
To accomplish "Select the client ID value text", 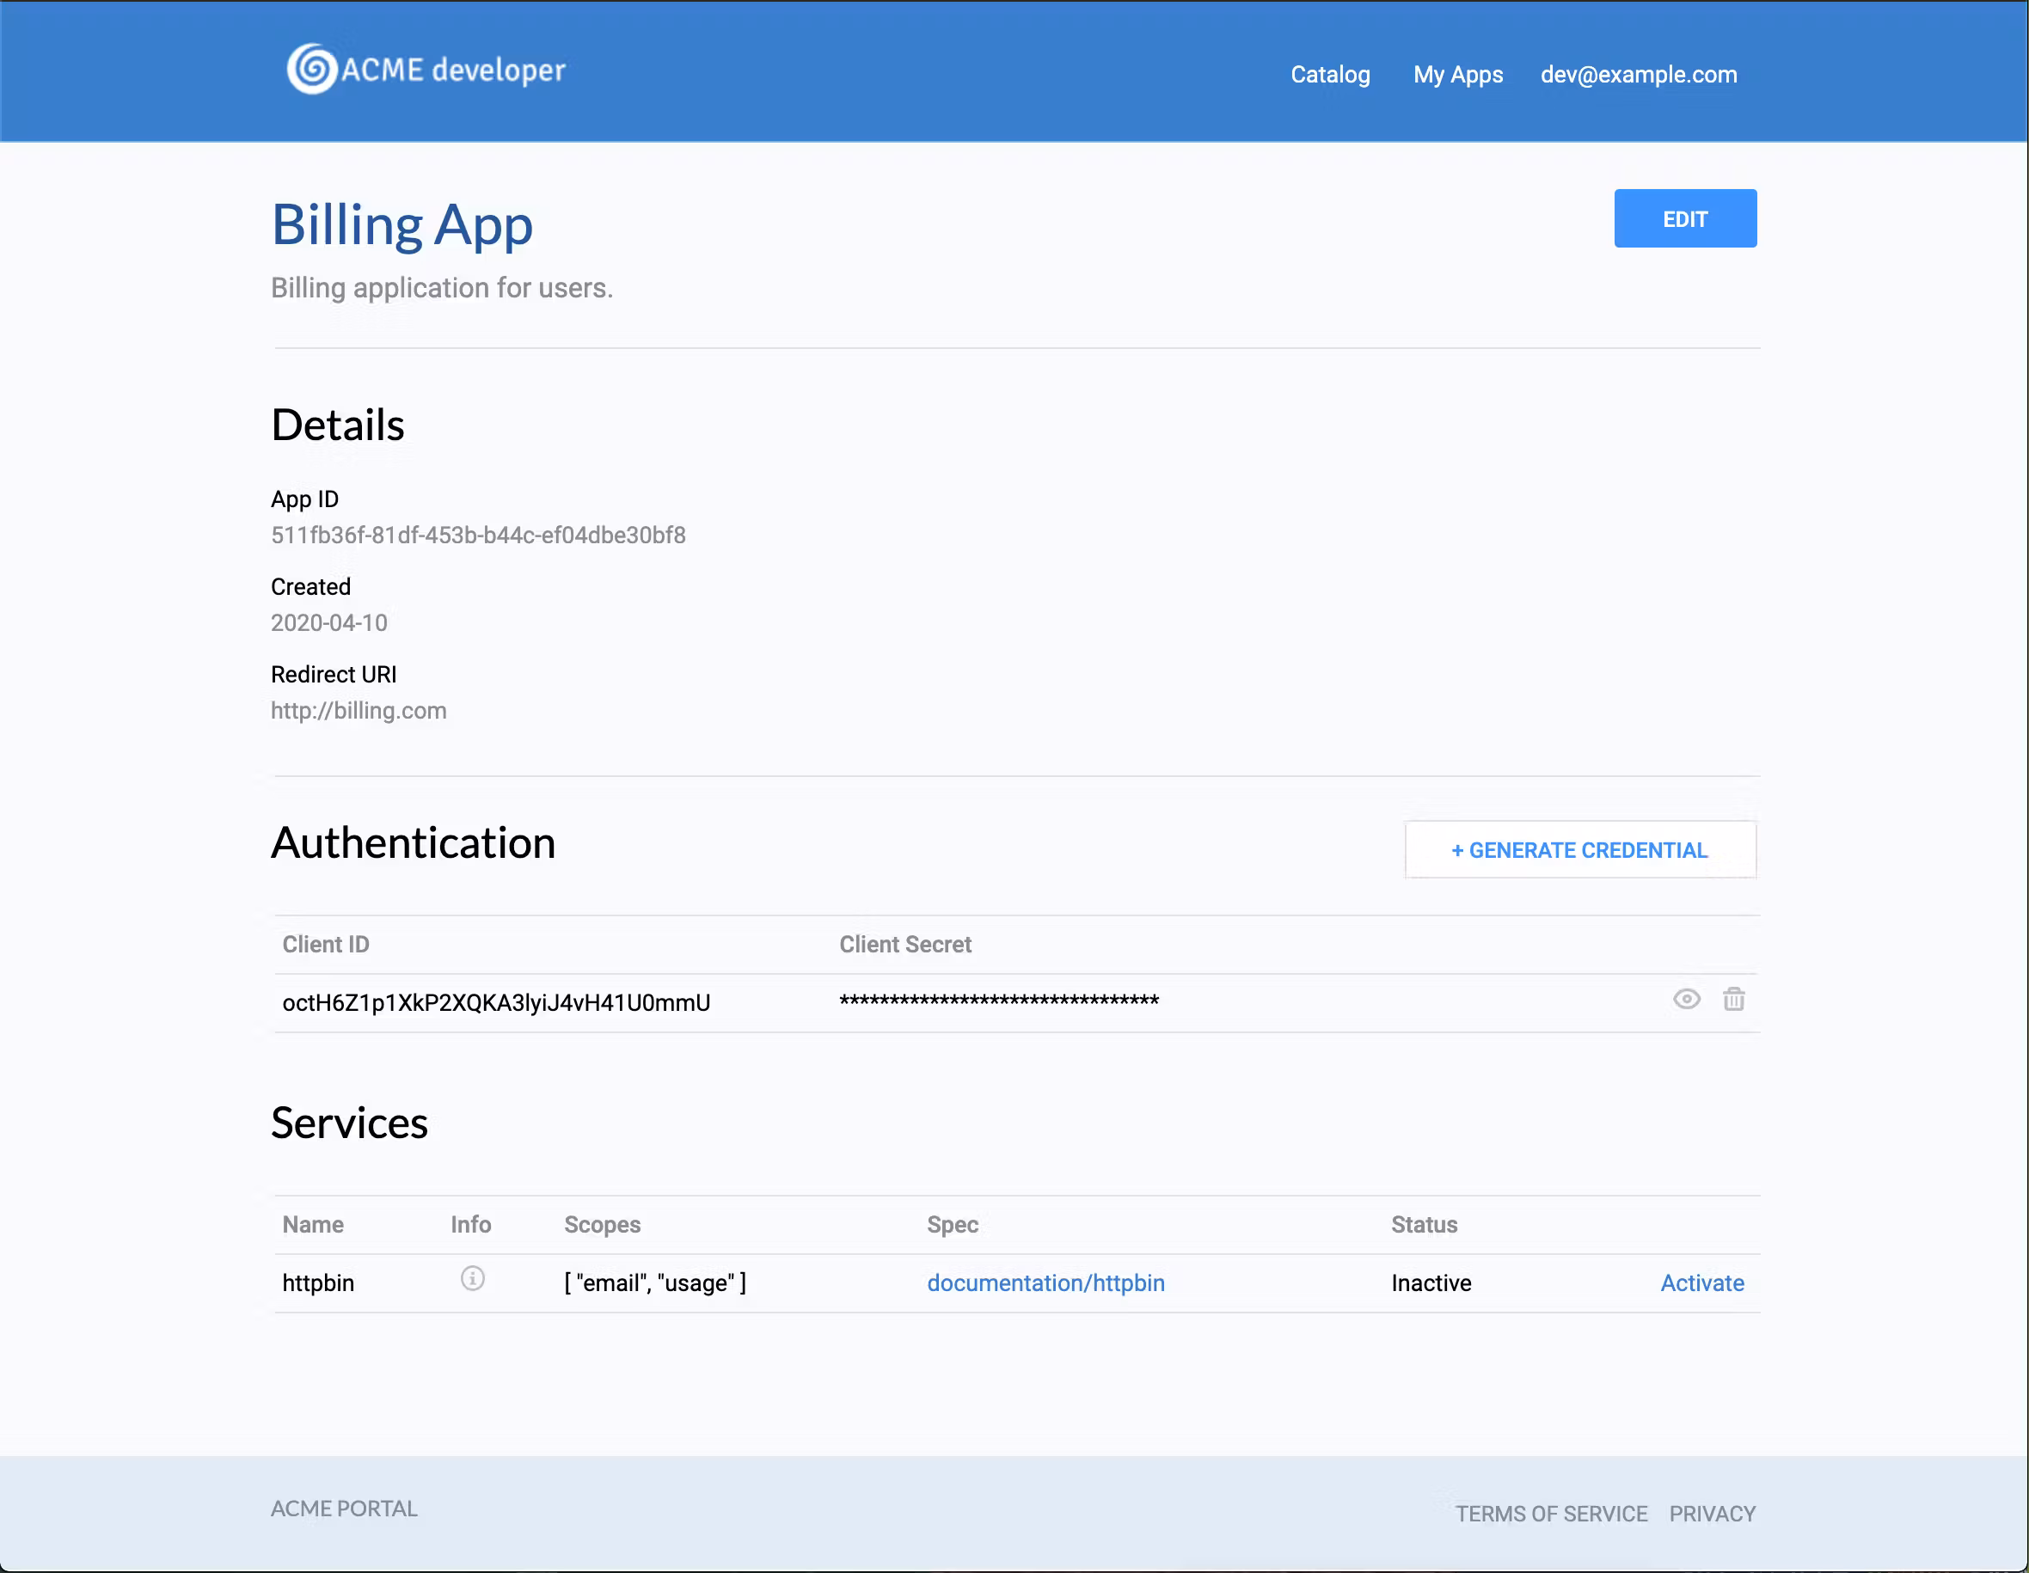I will [x=496, y=1003].
